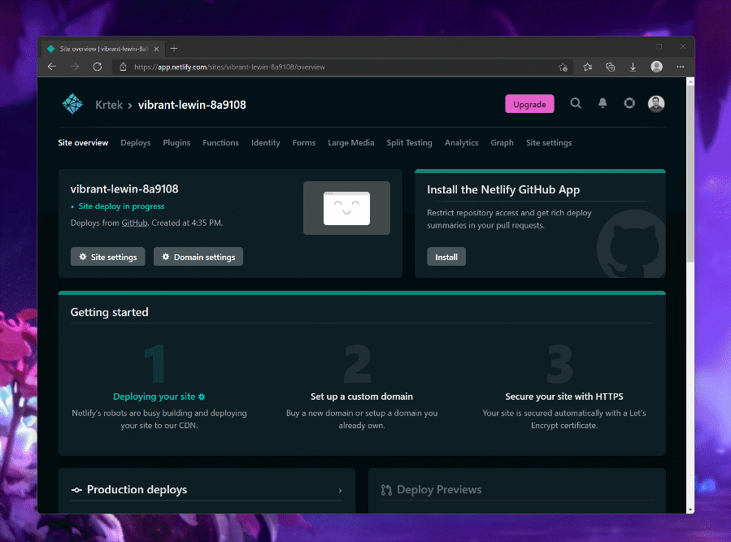Click the browser forward arrow
731x542 pixels.
click(75, 67)
